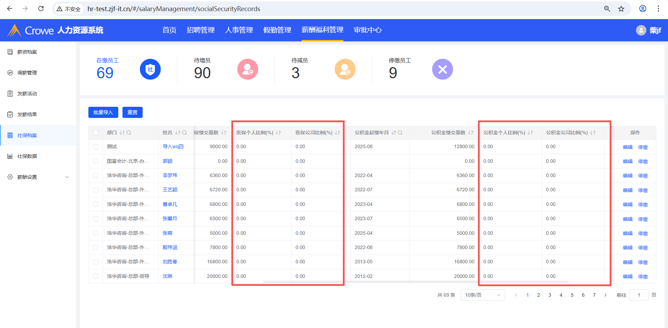This screenshot has height=328, width=668.
Task: Click search icon in 公积金起缴年月 header
Action: click(x=400, y=133)
